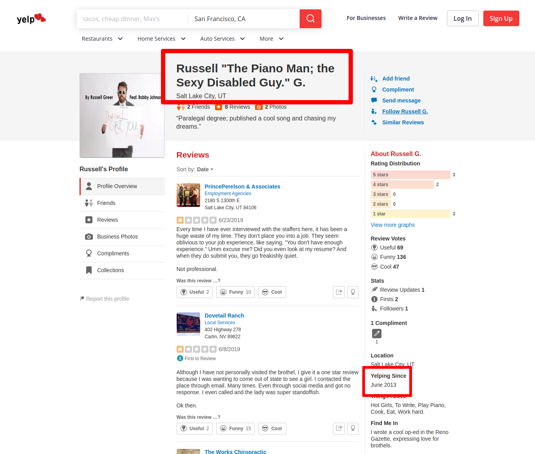Open the Sort by Date dropdown

(205, 169)
